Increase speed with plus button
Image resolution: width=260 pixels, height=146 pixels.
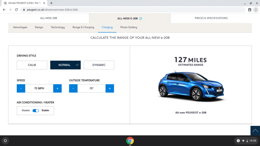click(57, 88)
